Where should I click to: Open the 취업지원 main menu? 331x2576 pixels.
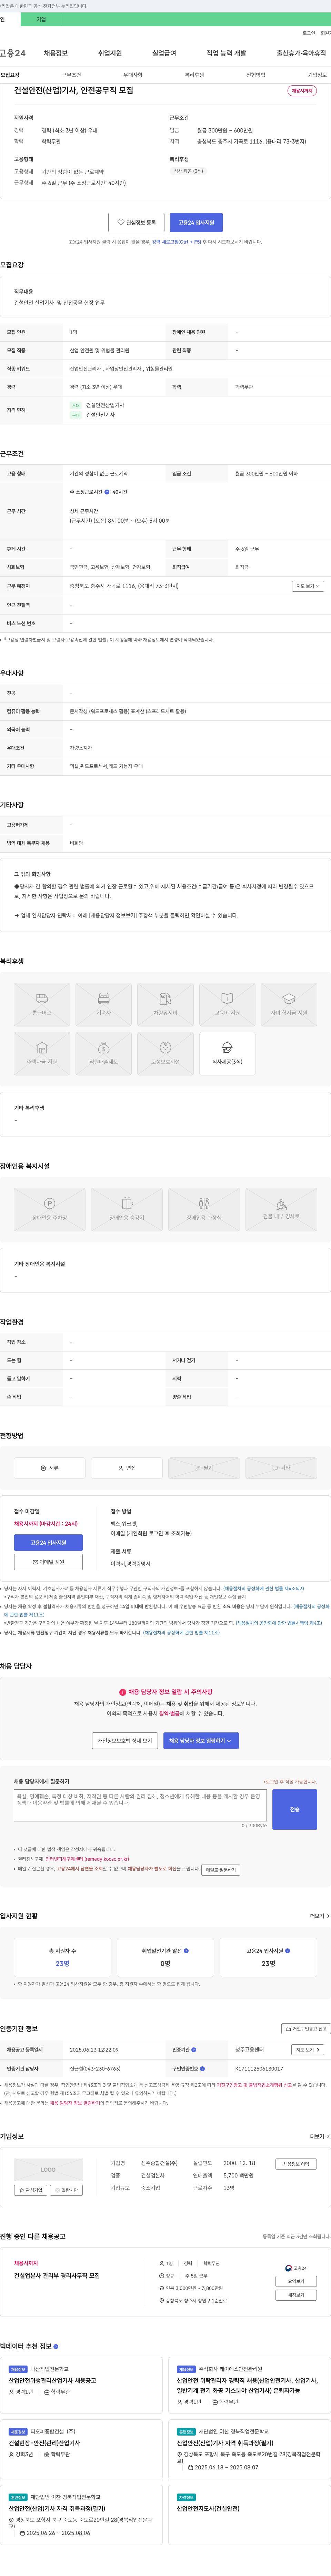pos(110,53)
